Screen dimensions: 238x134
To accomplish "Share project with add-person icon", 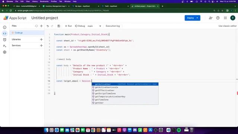I will (x=210, y=18).
